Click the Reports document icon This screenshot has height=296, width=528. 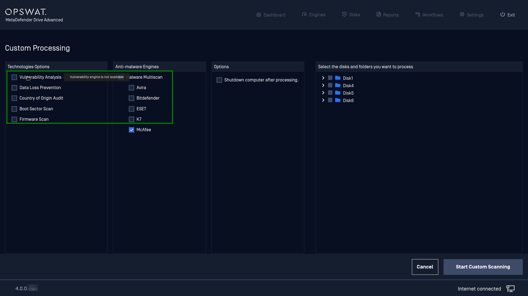click(379, 14)
